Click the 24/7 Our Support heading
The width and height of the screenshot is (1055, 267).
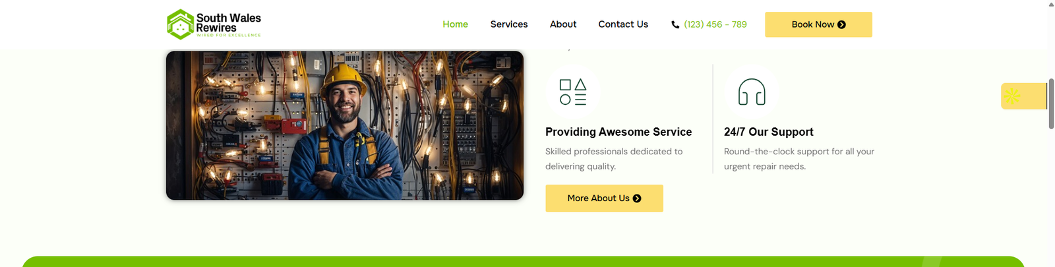click(769, 132)
